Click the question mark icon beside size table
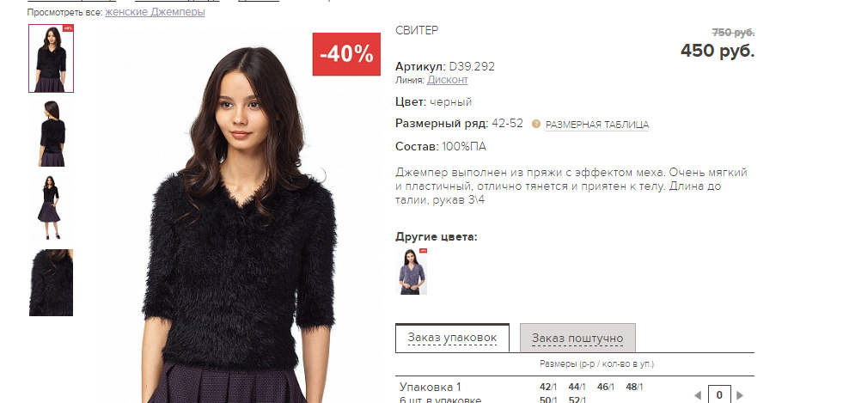 tap(536, 124)
